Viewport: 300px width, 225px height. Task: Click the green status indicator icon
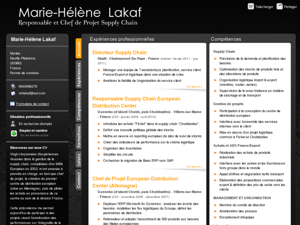[x=14, y=133]
